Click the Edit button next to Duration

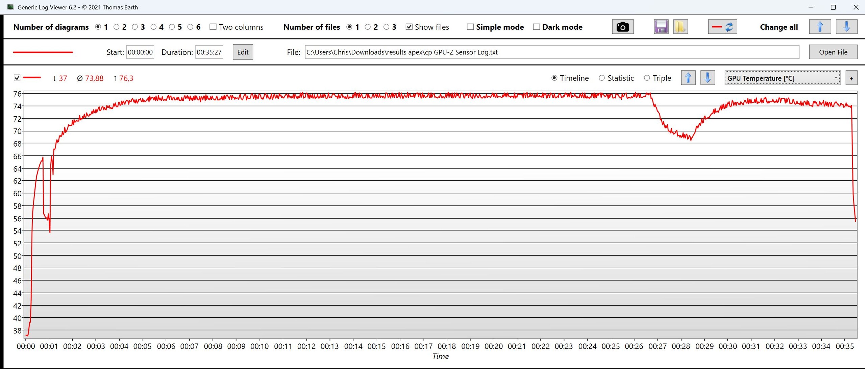pyautogui.click(x=243, y=52)
